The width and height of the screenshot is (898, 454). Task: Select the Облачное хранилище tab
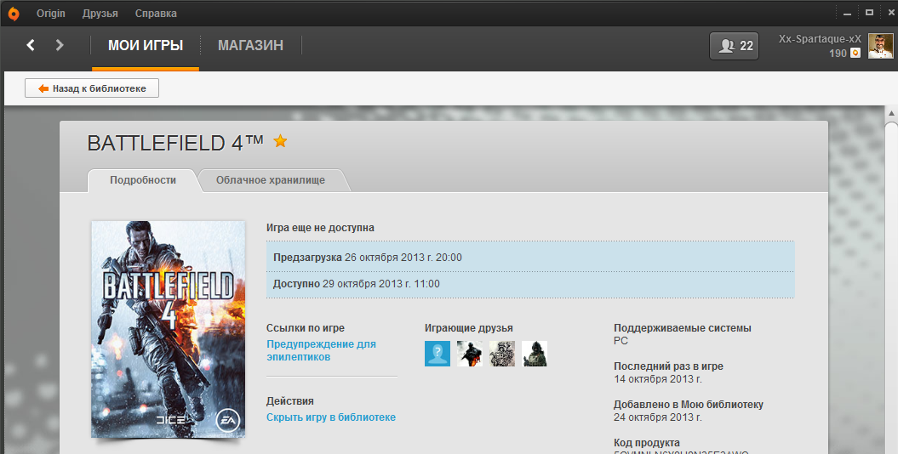[271, 180]
